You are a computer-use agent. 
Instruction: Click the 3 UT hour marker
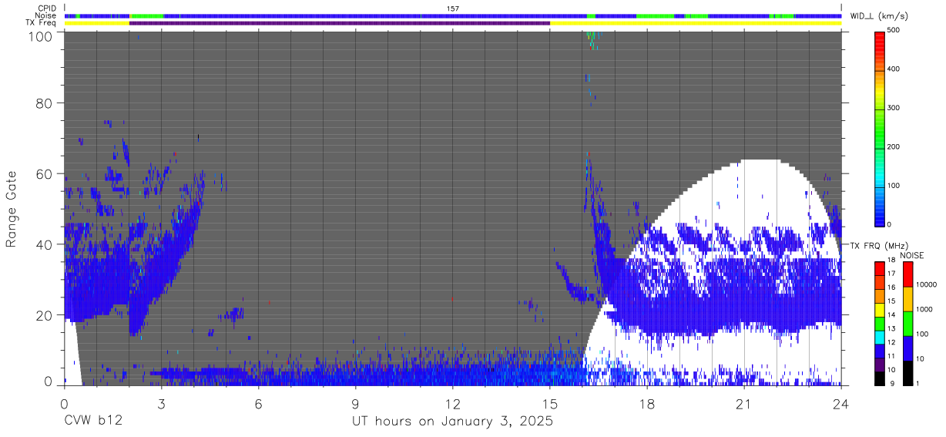point(162,403)
